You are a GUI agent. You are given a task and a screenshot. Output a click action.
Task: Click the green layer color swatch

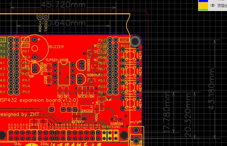(x=203, y=10)
